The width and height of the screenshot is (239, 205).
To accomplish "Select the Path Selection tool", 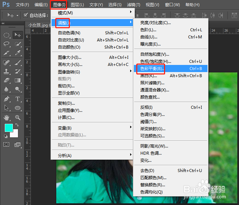I will tap(6, 108).
